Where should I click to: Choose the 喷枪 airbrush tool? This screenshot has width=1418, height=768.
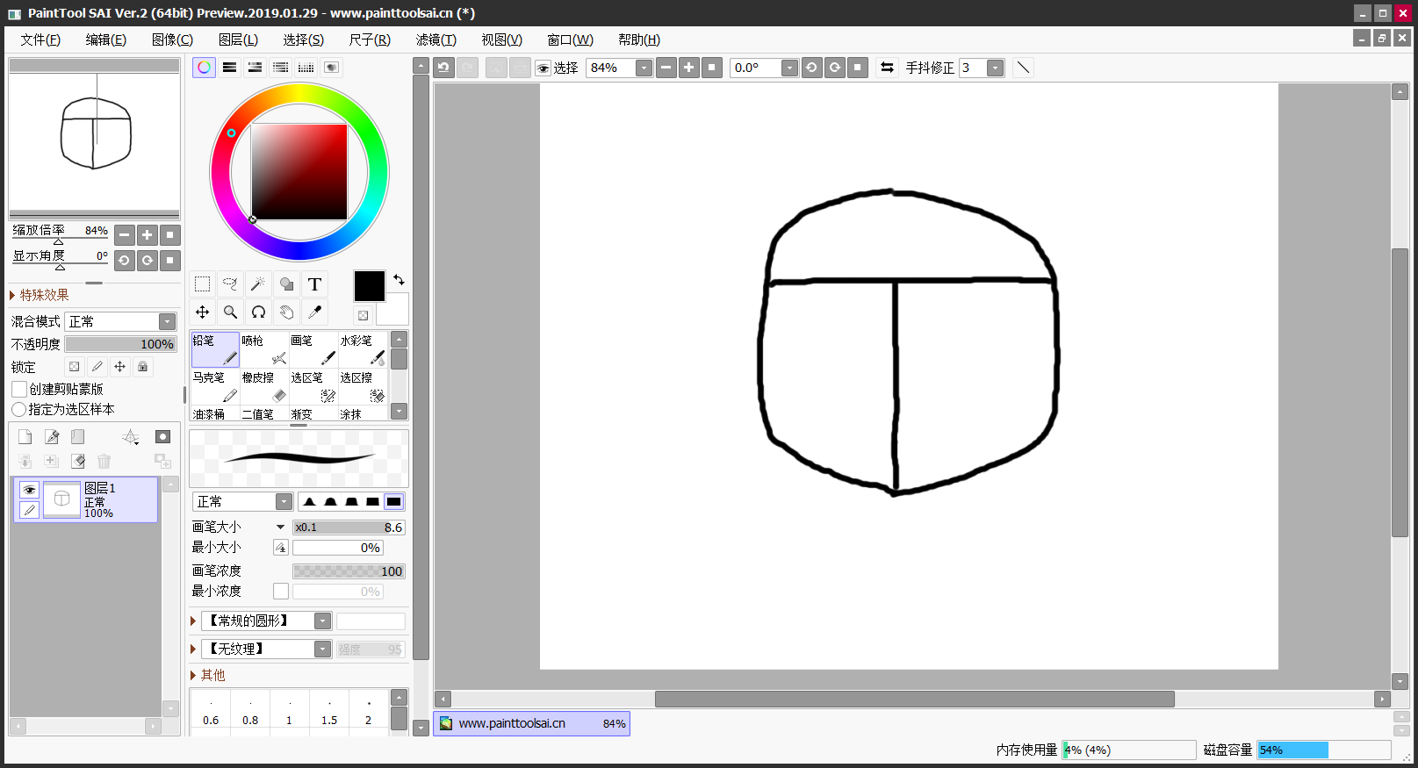coord(264,349)
